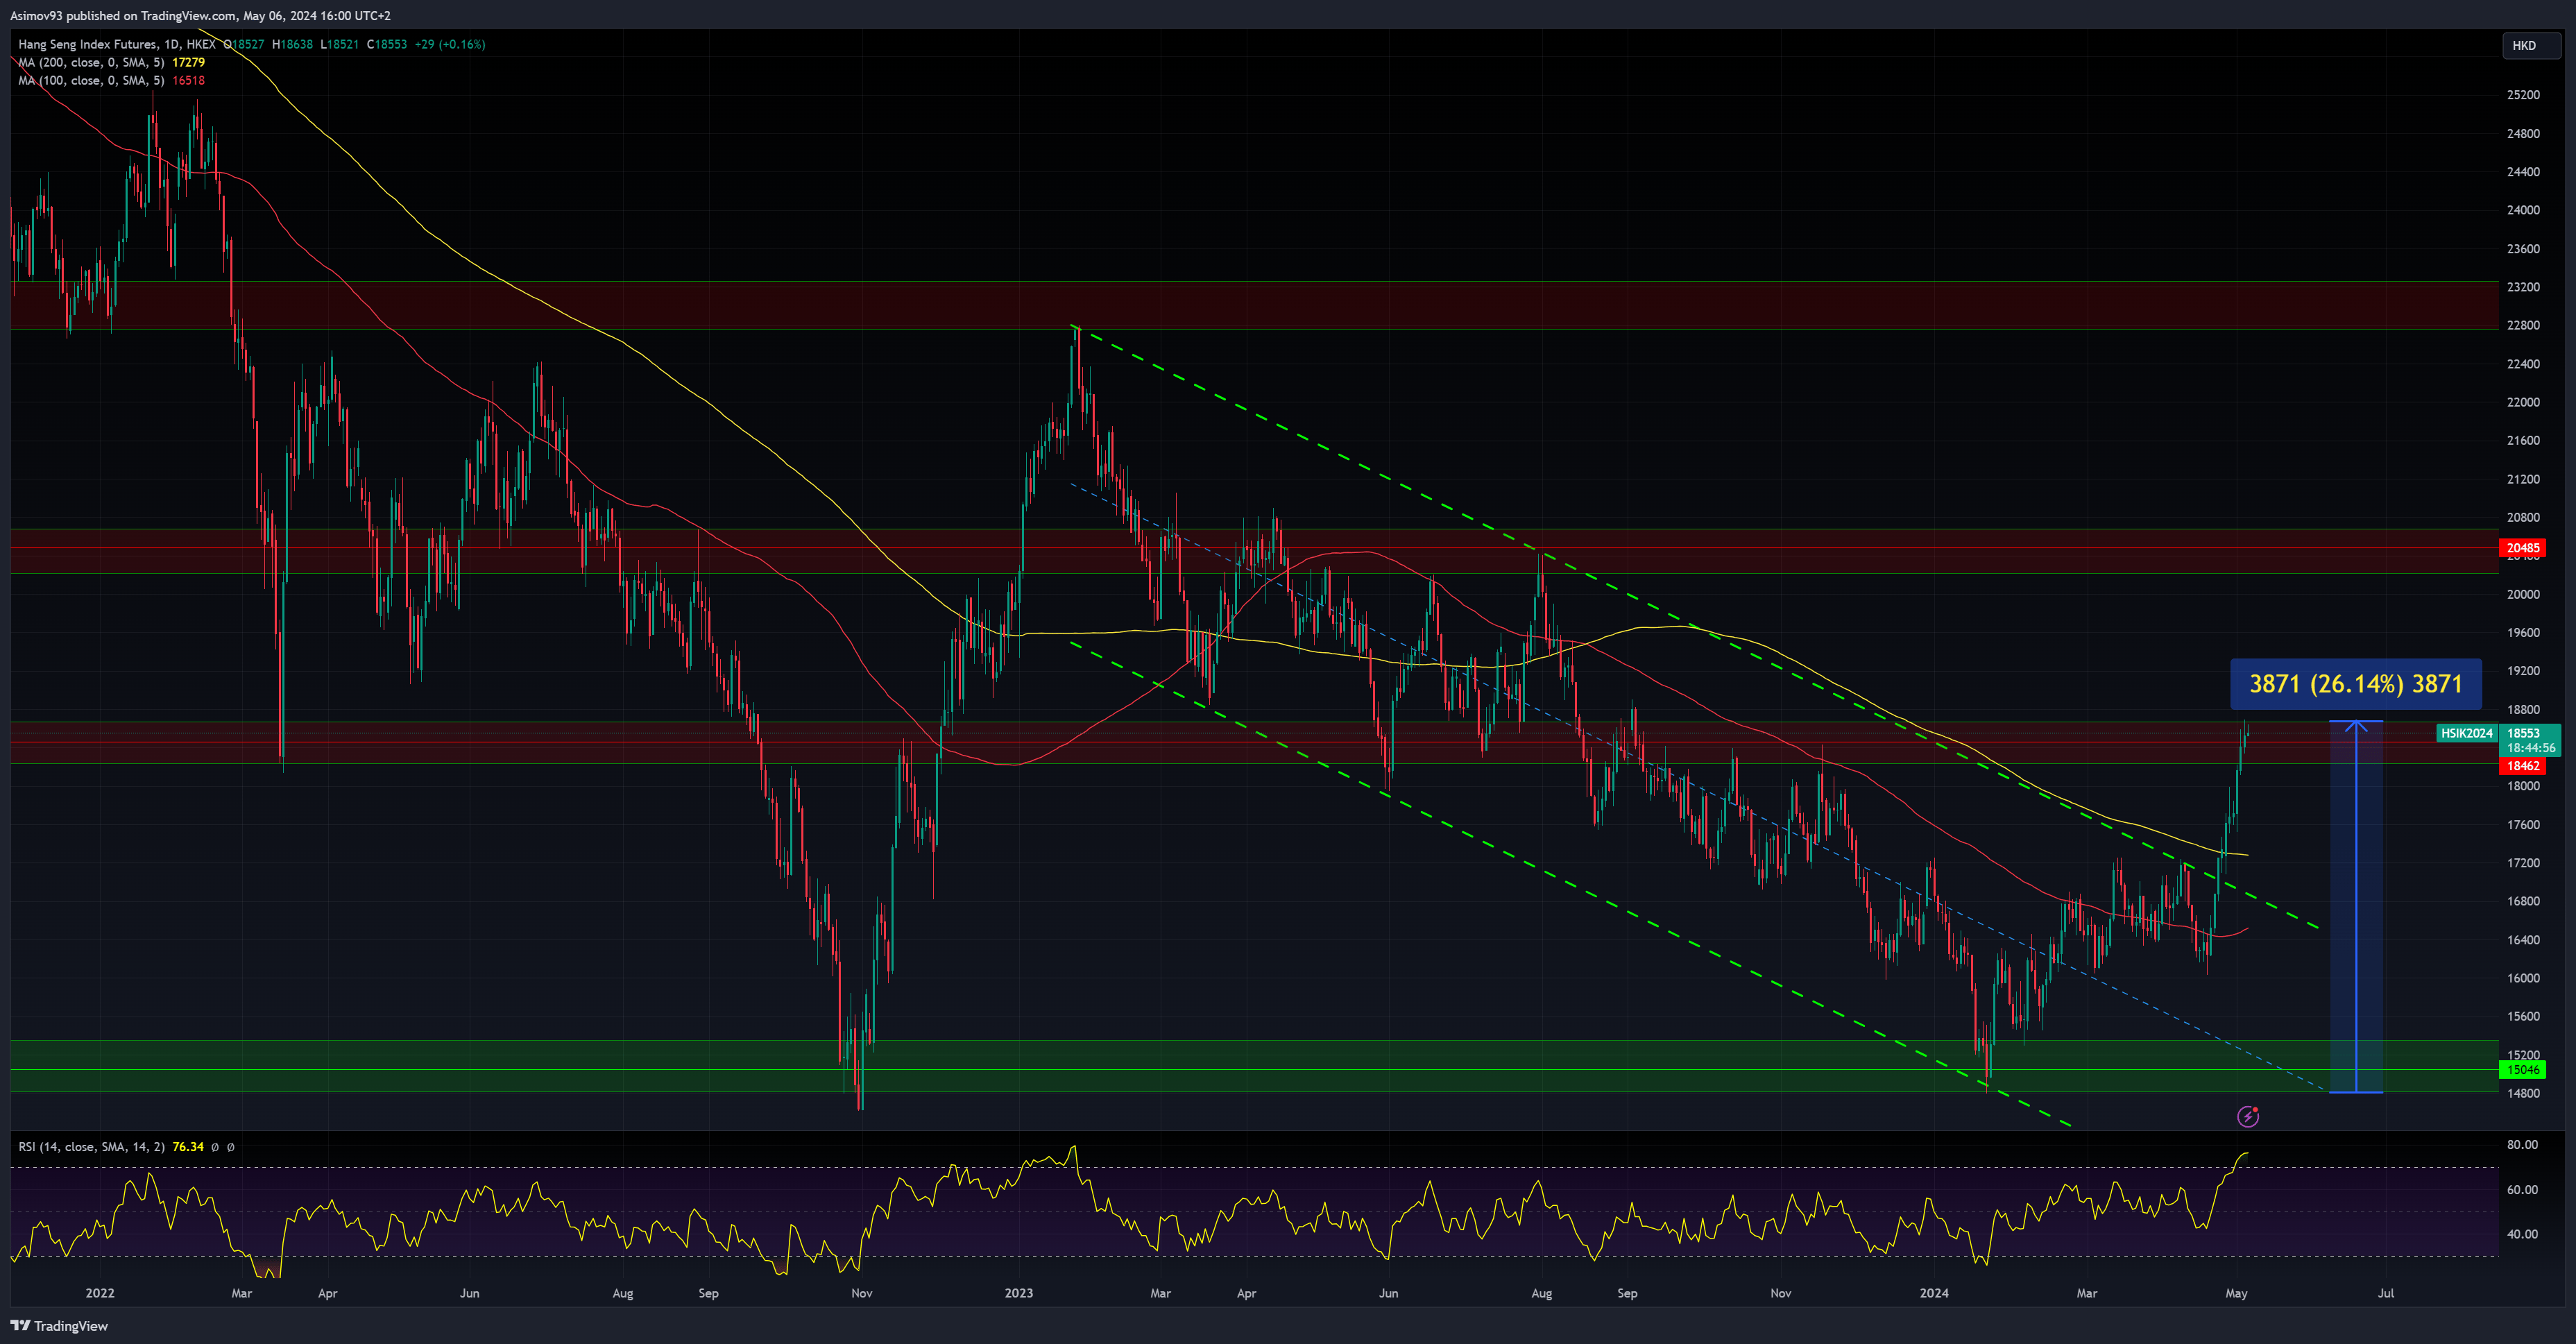Viewport: 2576px width, 1344px height.
Task: Select the MA (100, close, 0, SMA, 5) legend
Action: tap(91, 80)
